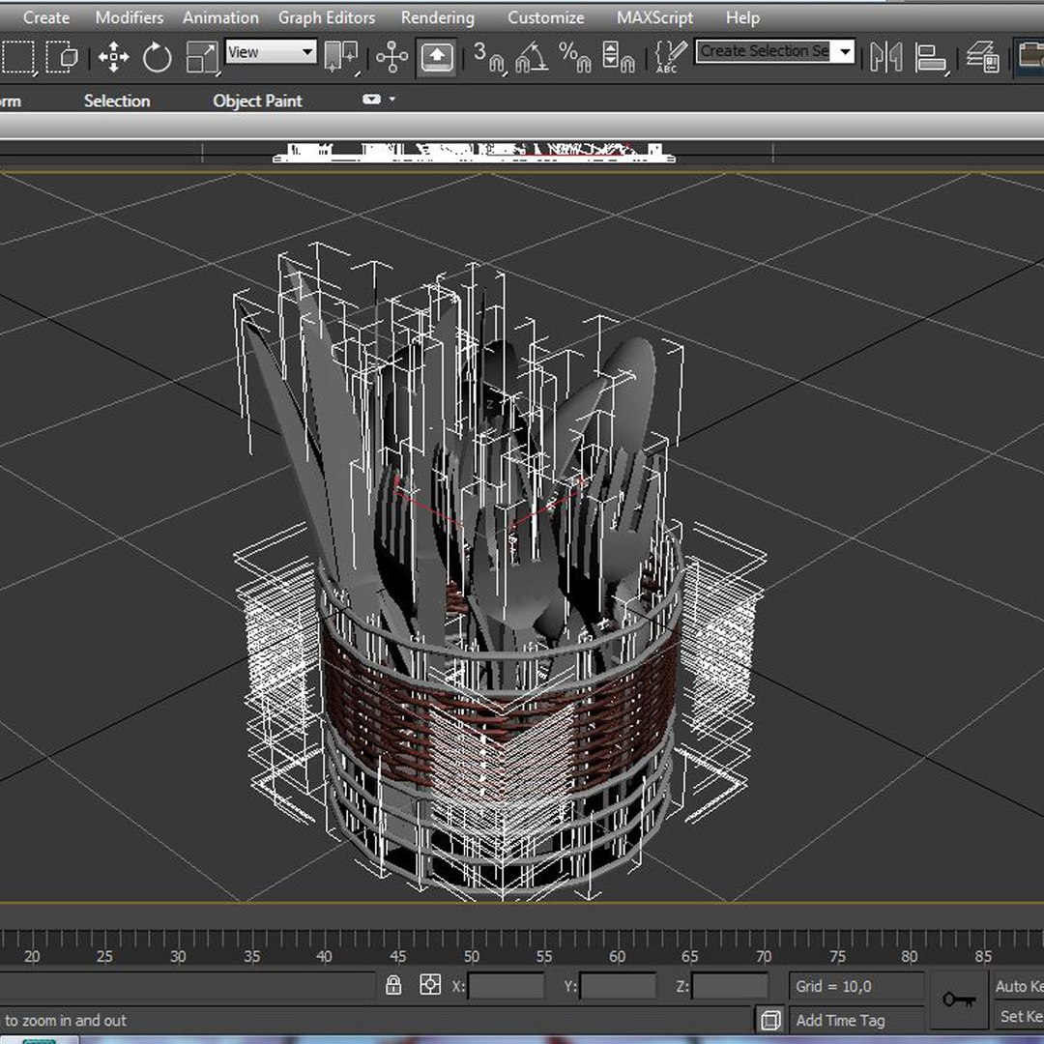This screenshot has height=1044, width=1044.
Task: Switch to the Object Paint ribbon tab
Action: click(x=257, y=101)
